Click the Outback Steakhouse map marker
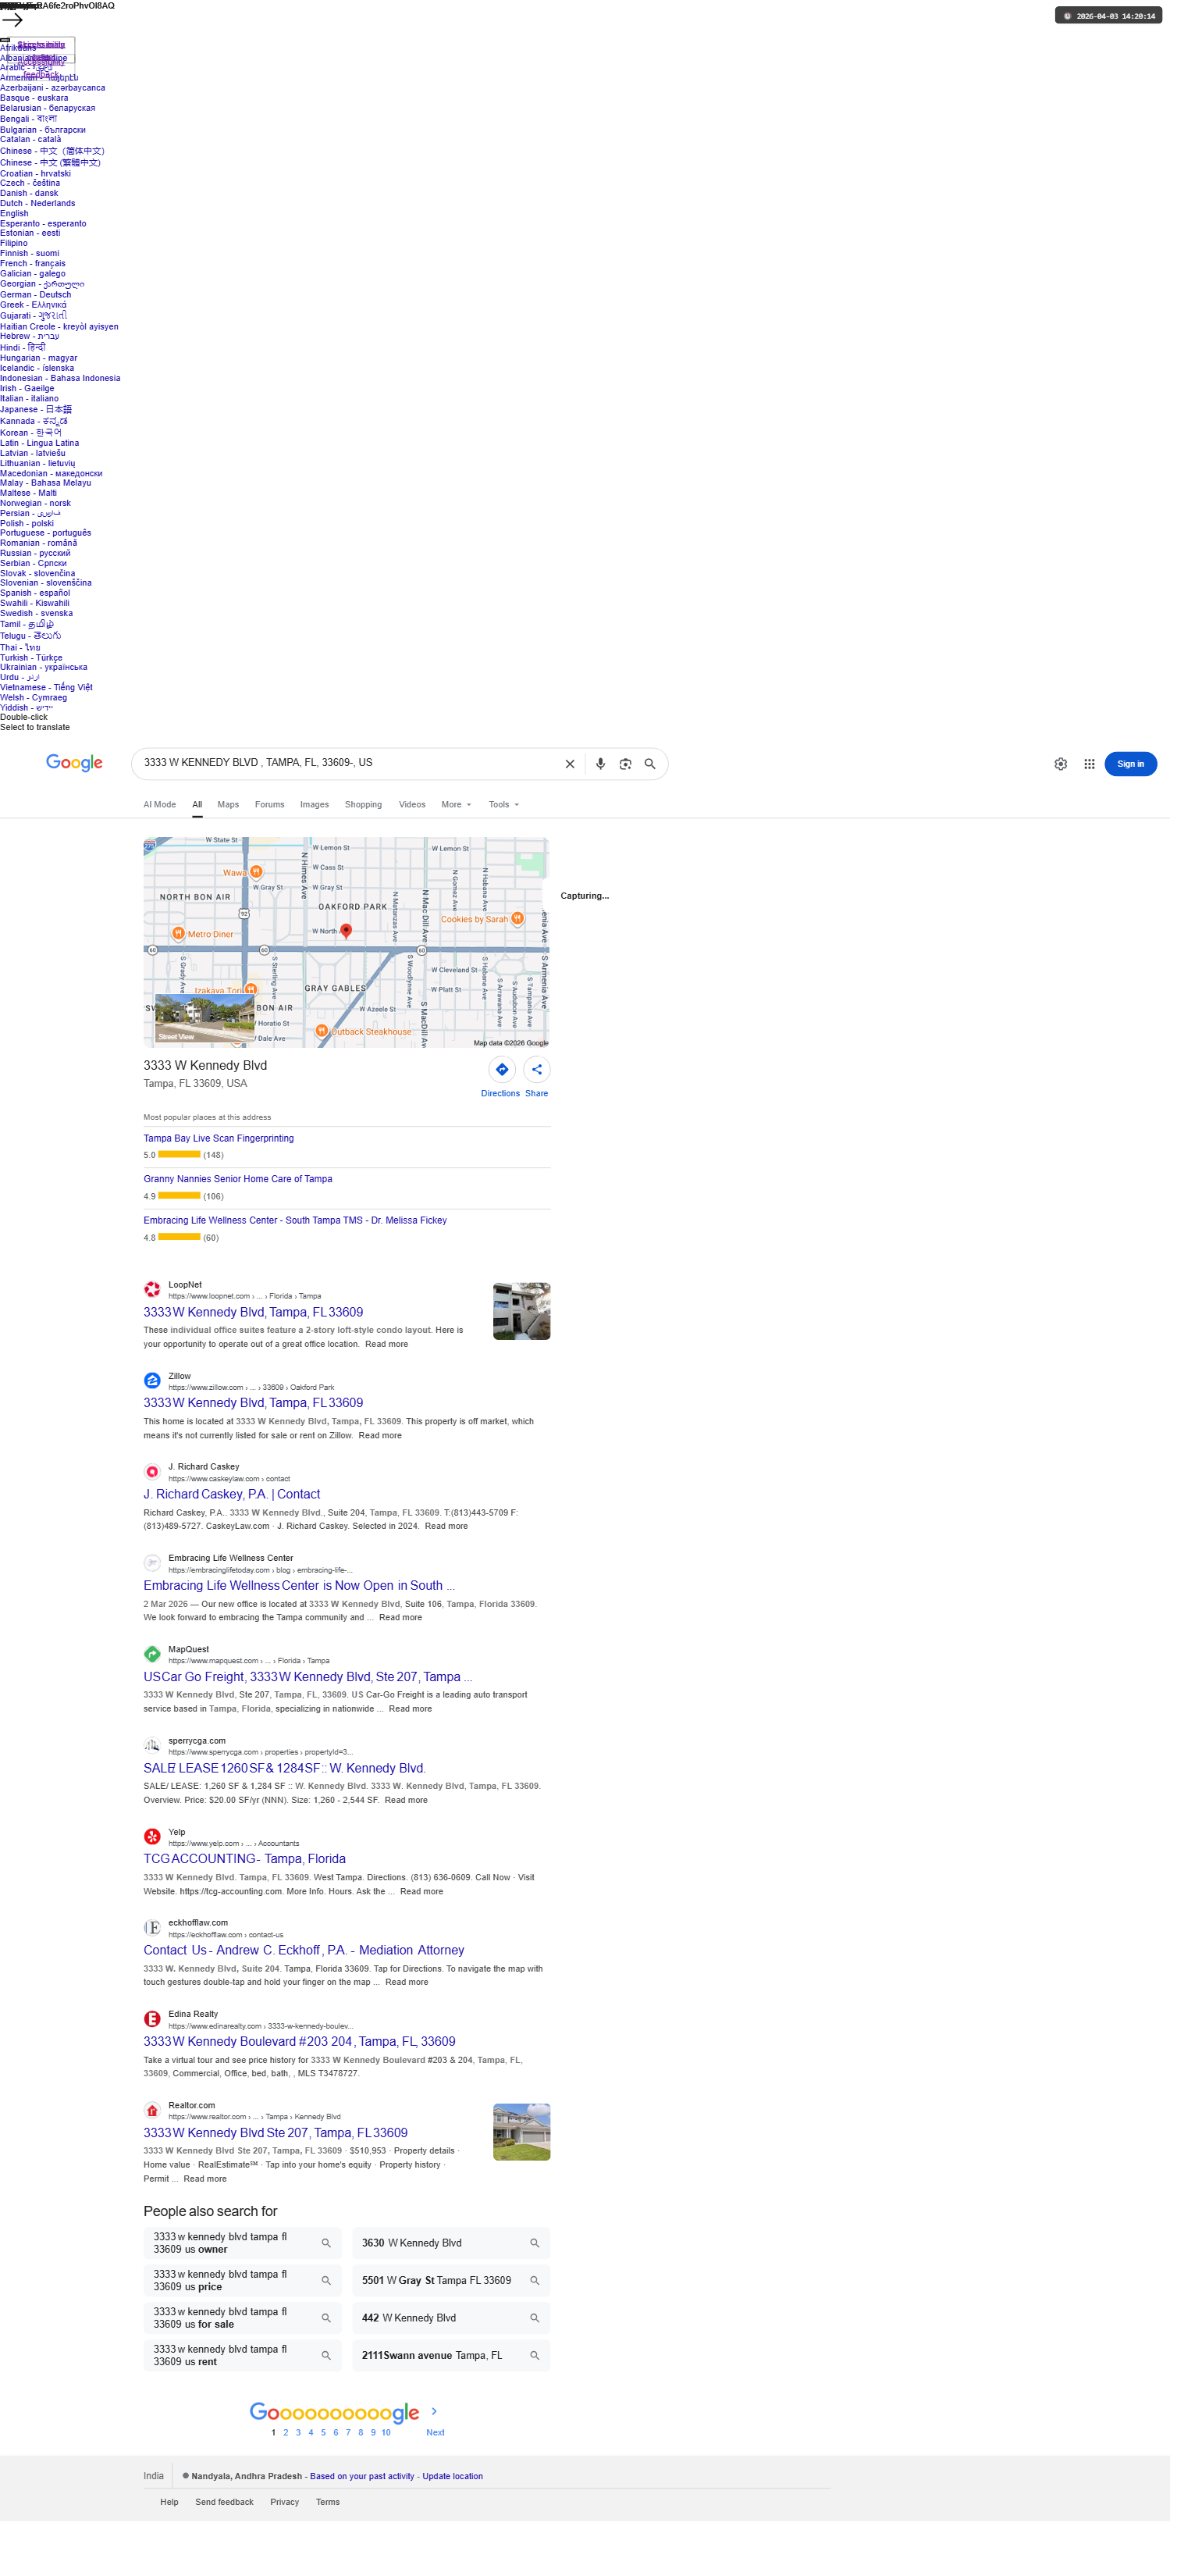1184x2576 pixels. click(x=321, y=1030)
